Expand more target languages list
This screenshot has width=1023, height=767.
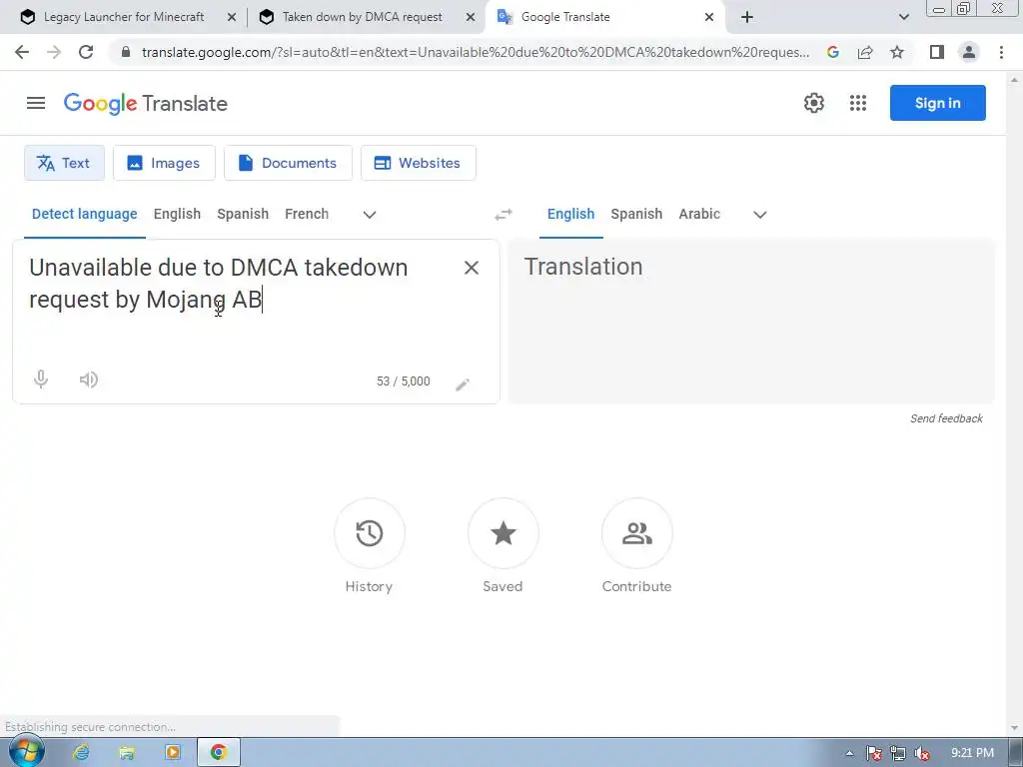pyautogui.click(x=760, y=215)
